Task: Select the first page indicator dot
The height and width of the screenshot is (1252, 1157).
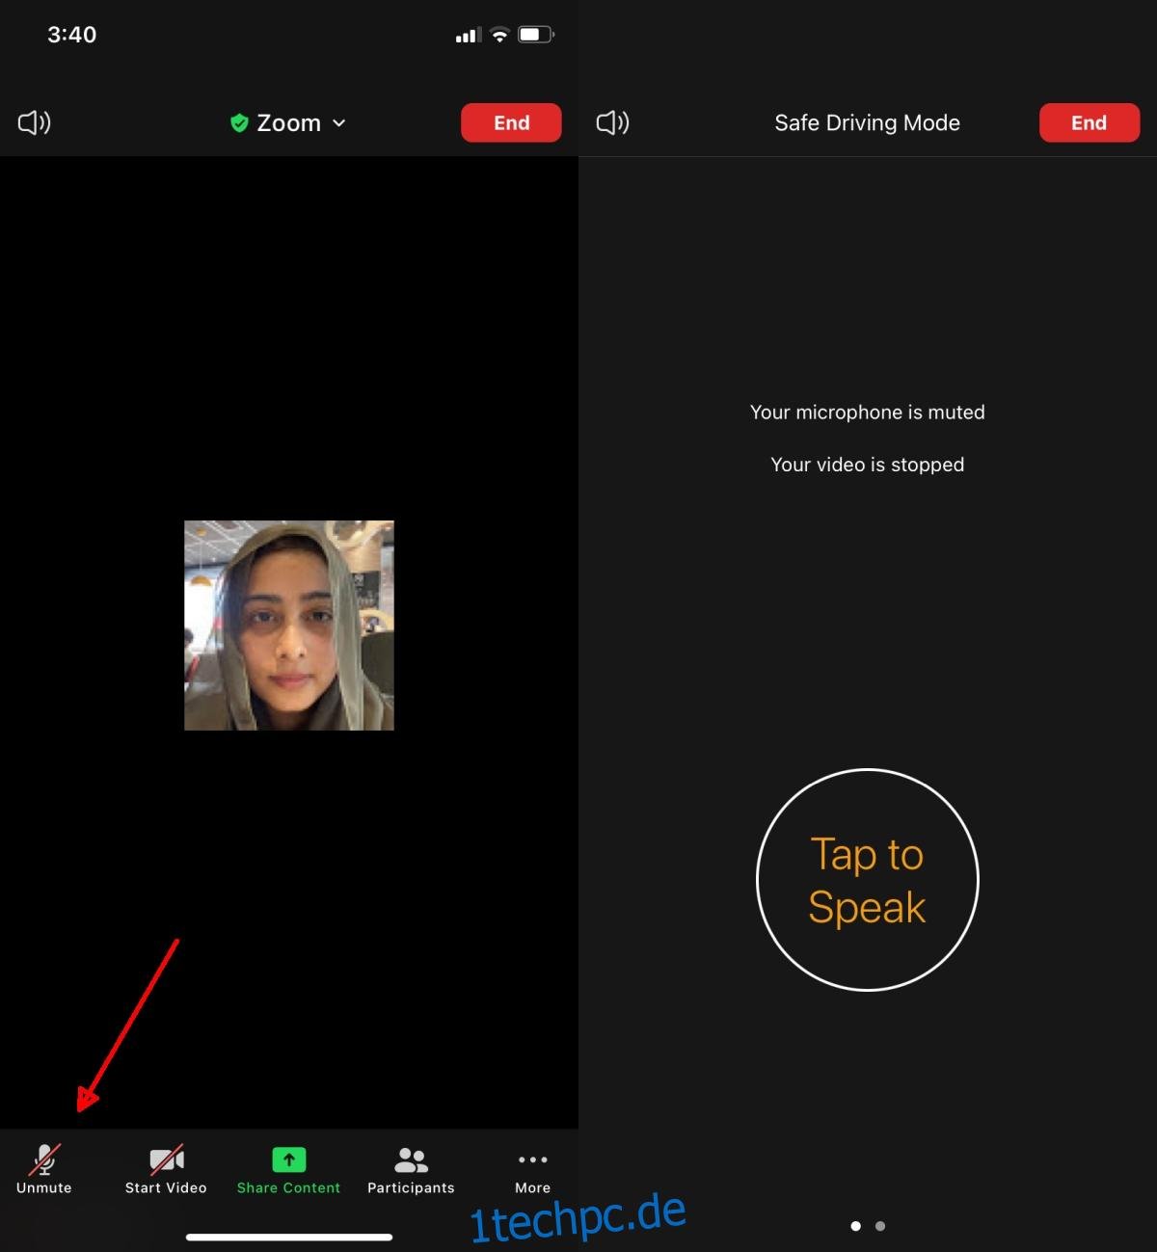Action: [855, 1226]
